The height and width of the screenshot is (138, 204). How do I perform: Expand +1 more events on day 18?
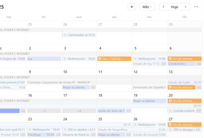click(x=129, y=111)
